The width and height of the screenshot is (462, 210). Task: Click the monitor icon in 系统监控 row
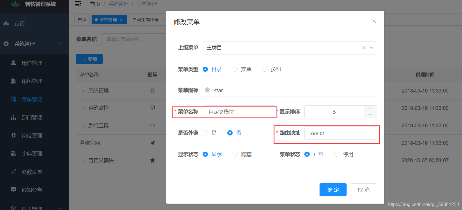[152, 108]
